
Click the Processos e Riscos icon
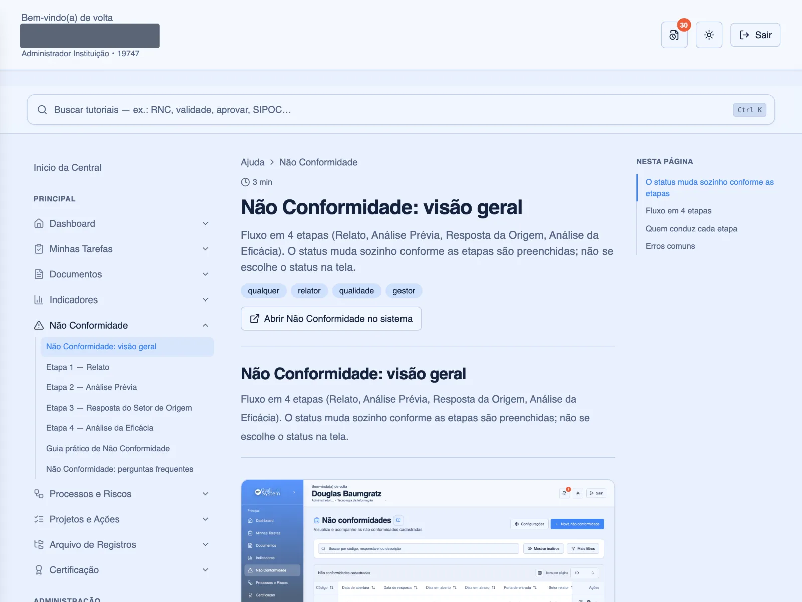coord(39,494)
